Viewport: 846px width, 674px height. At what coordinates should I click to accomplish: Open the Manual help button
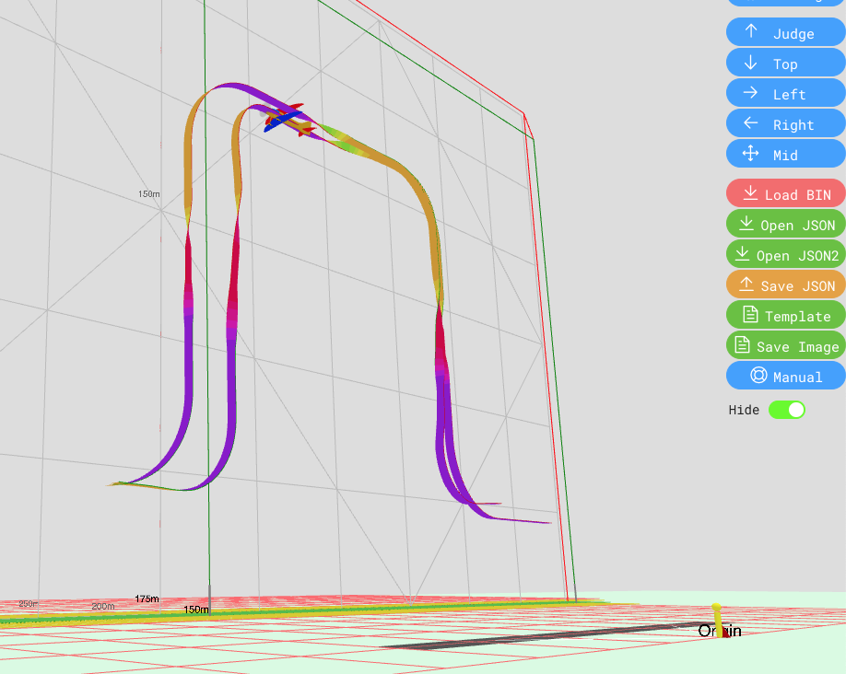click(786, 376)
